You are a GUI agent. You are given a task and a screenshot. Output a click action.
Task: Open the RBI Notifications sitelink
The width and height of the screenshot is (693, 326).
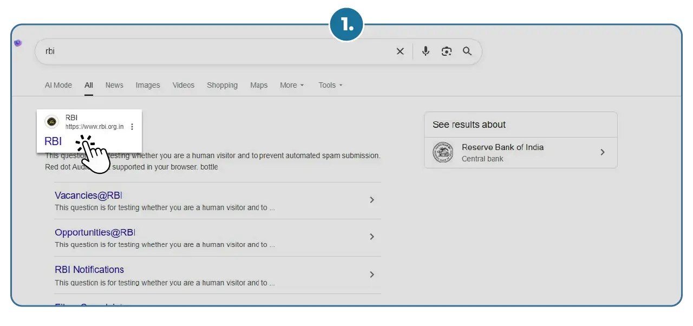89,270
